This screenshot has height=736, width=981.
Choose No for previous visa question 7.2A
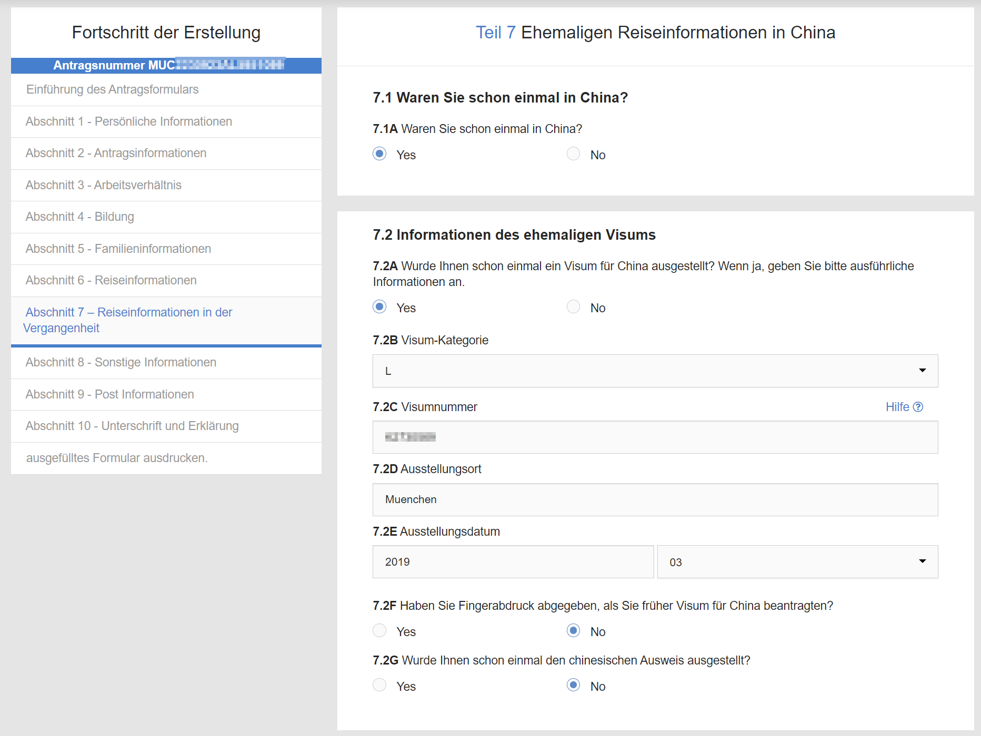point(573,307)
